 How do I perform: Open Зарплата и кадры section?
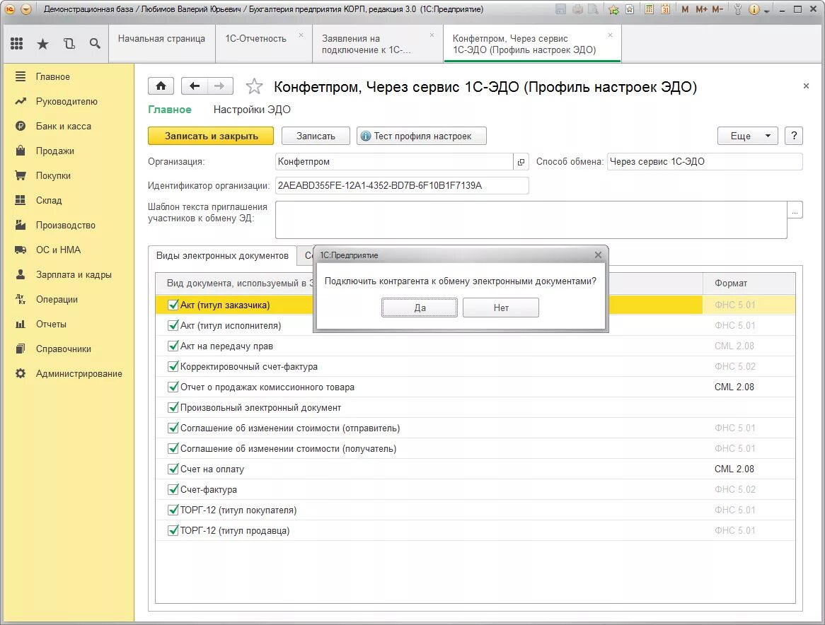click(74, 274)
